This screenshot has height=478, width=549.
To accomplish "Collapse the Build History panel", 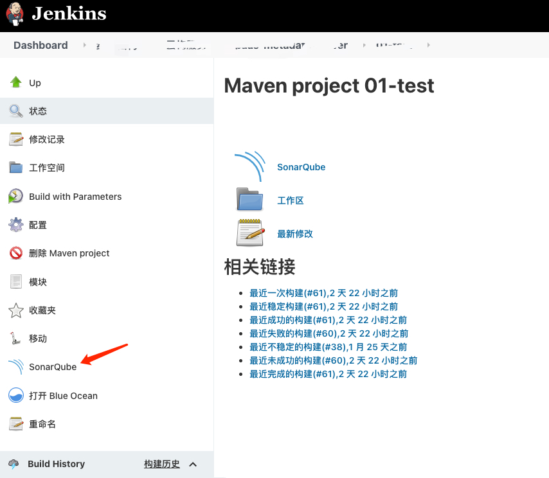I will pos(192,464).
